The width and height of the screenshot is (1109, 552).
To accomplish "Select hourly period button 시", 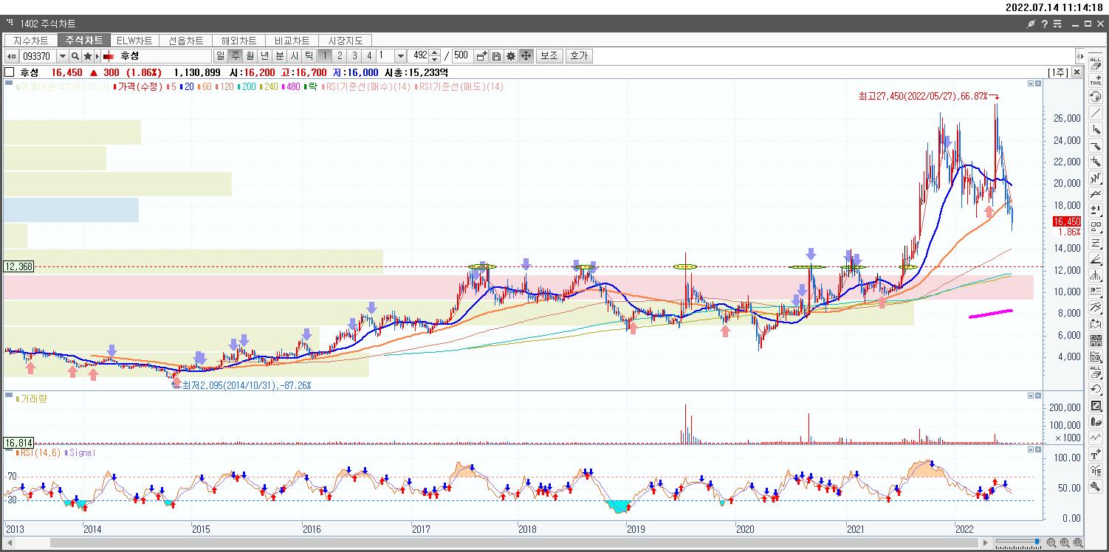I will 294,55.
